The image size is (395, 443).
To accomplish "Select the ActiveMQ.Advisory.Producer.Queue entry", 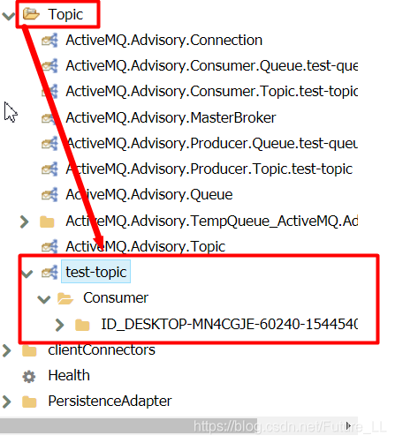I will pos(212,144).
